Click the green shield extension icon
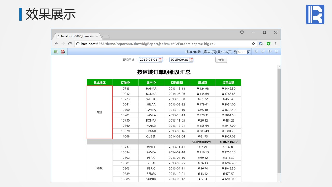 click(x=268, y=44)
